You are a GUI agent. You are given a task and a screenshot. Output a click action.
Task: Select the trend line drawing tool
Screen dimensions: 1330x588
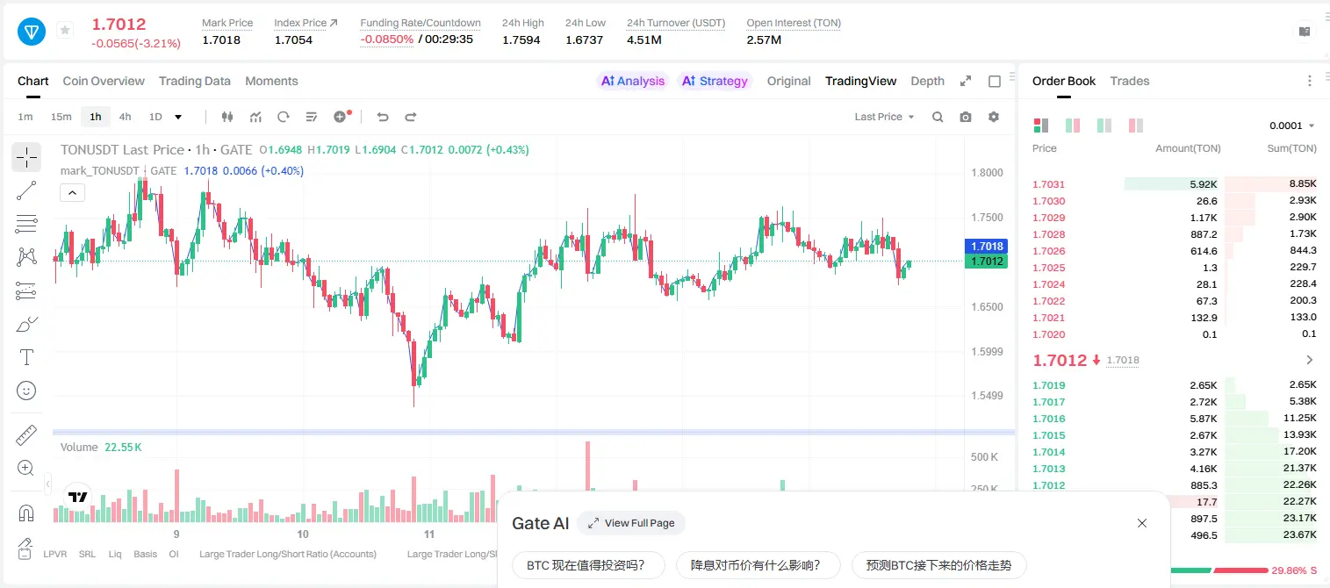tap(26, 190)
